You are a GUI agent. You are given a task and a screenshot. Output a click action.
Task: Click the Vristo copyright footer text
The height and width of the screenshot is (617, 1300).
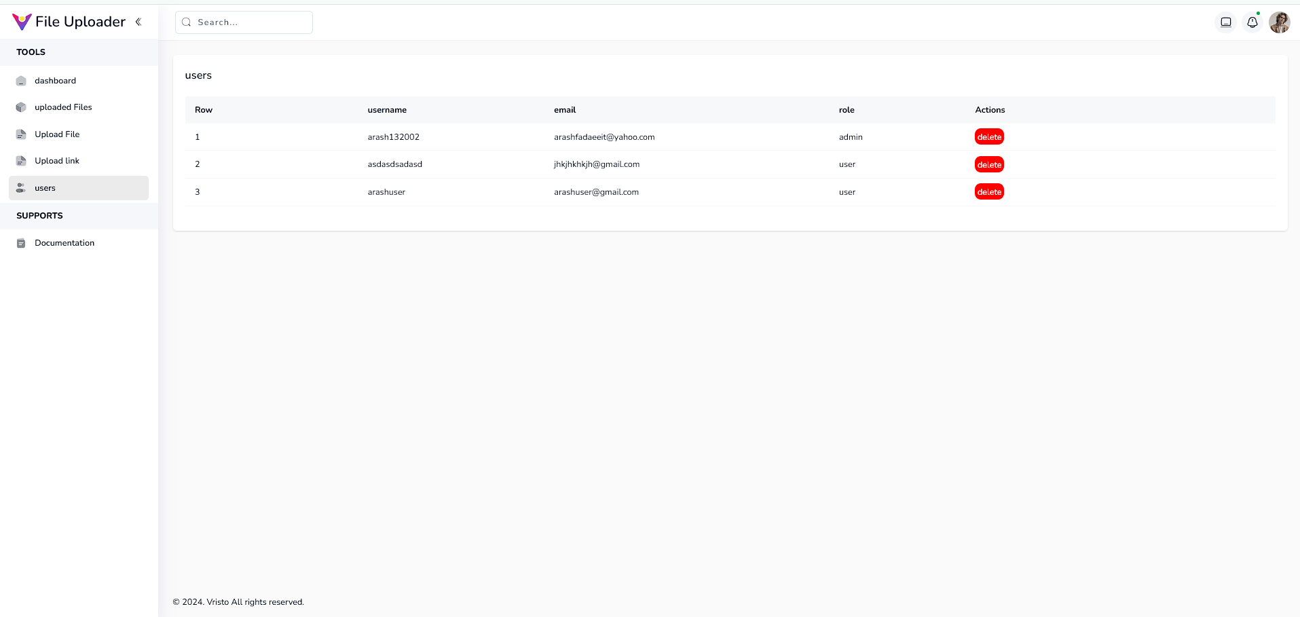click(x=238, y=602)
